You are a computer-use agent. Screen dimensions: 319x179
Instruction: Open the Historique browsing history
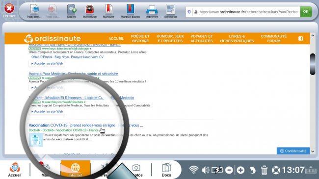(x=90, y=11)
